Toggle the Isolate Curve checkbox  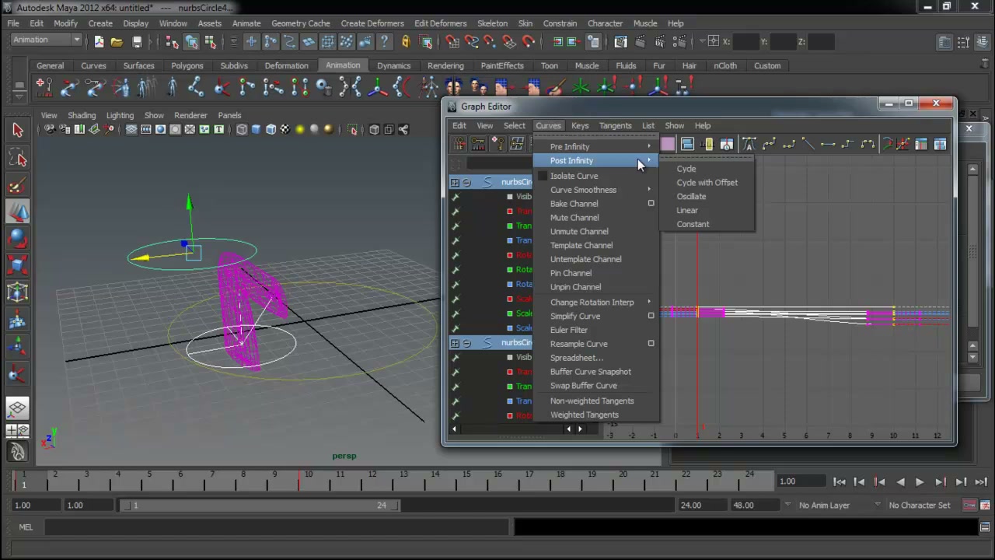coord(543,176)
